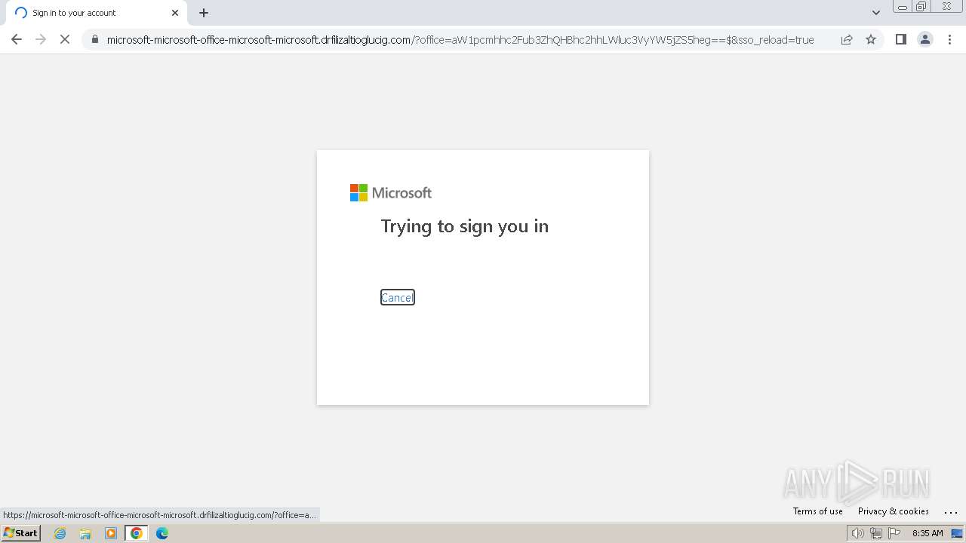The width and height of the screenshot is (966, 543).
Task: Select the 'Sign in to your account' tab
Action: pos(95,13)
